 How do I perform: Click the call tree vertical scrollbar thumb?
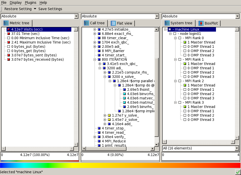point(157,97)
